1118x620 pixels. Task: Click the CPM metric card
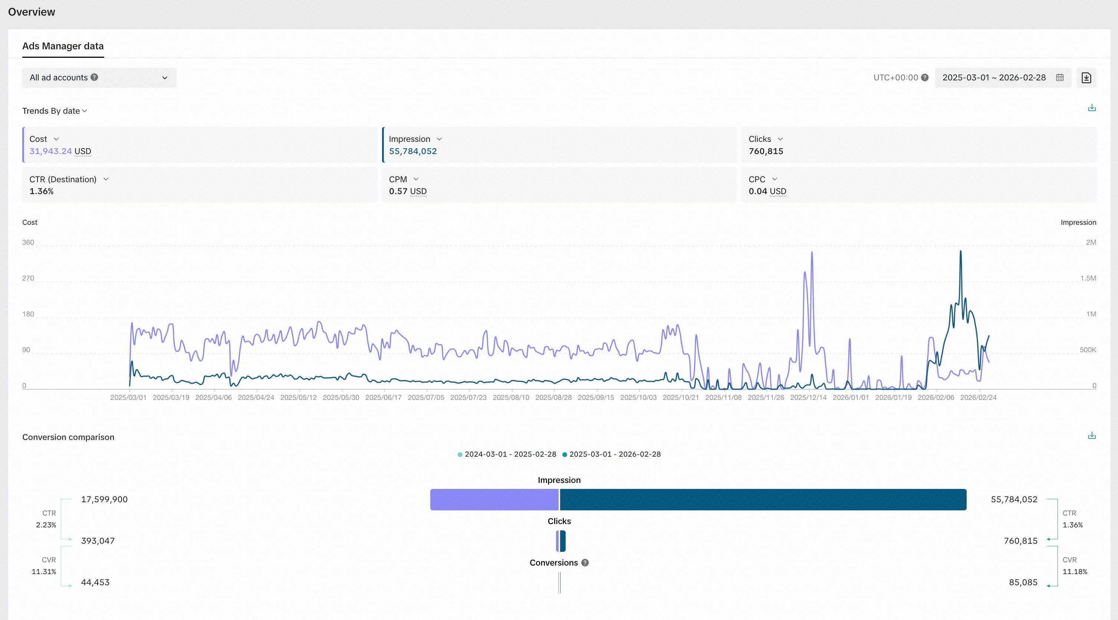point(559,185)
